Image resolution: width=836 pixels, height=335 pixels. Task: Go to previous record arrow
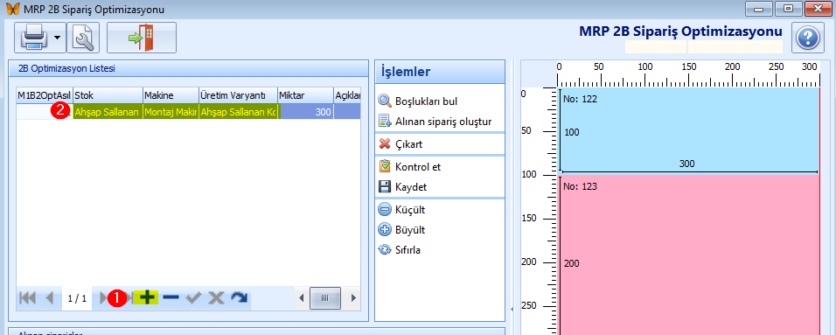[50, 297]
